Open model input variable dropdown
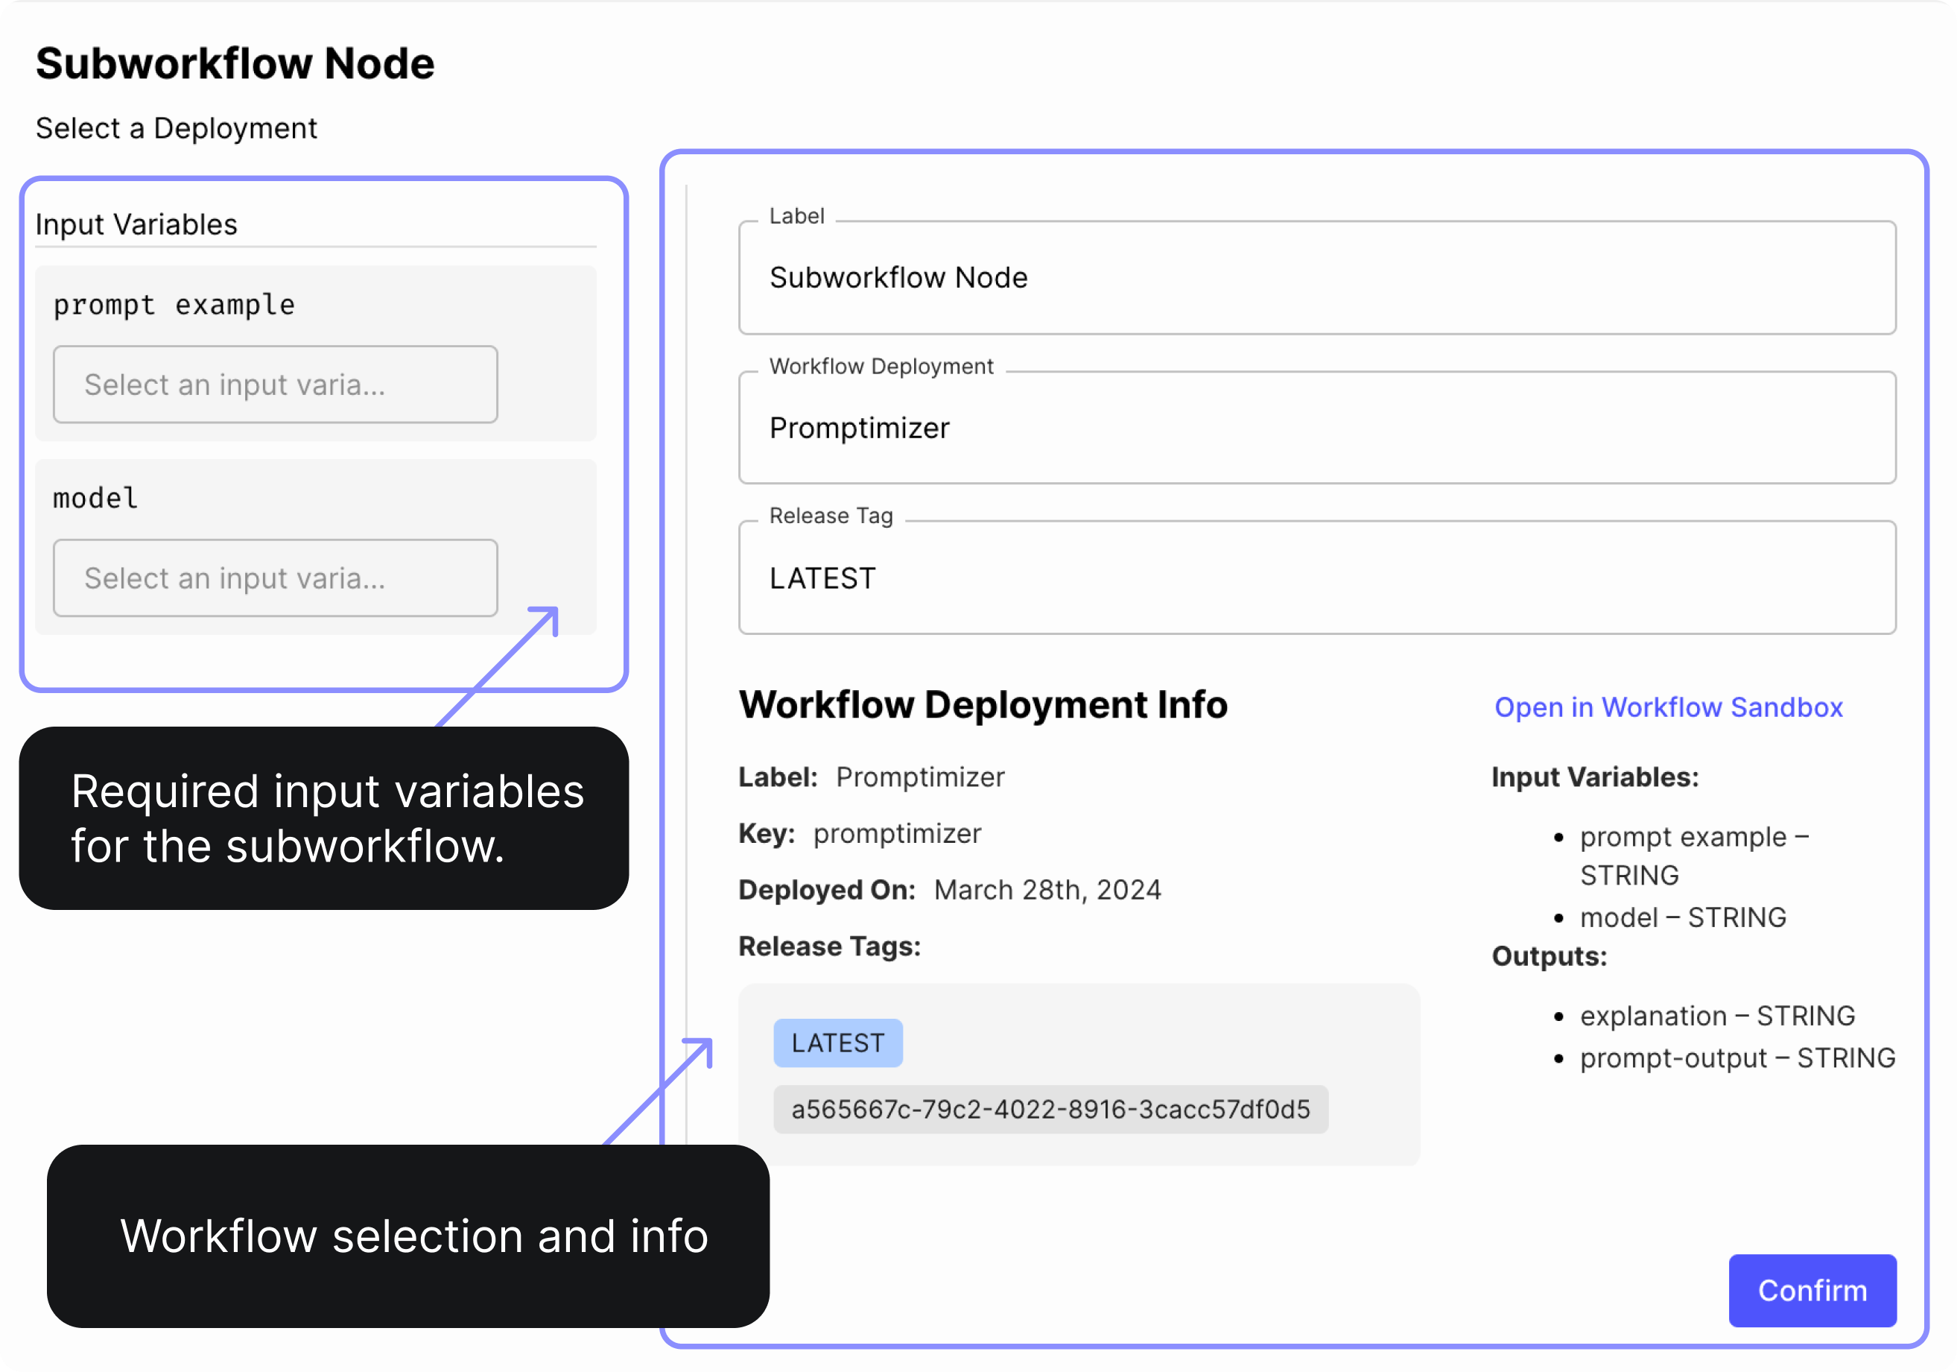This screenshot has width=1957, height=1372. click(x=274, y=578)
